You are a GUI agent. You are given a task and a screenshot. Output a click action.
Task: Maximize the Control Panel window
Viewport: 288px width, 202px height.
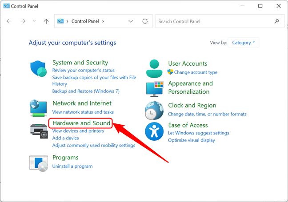(260, 6)
